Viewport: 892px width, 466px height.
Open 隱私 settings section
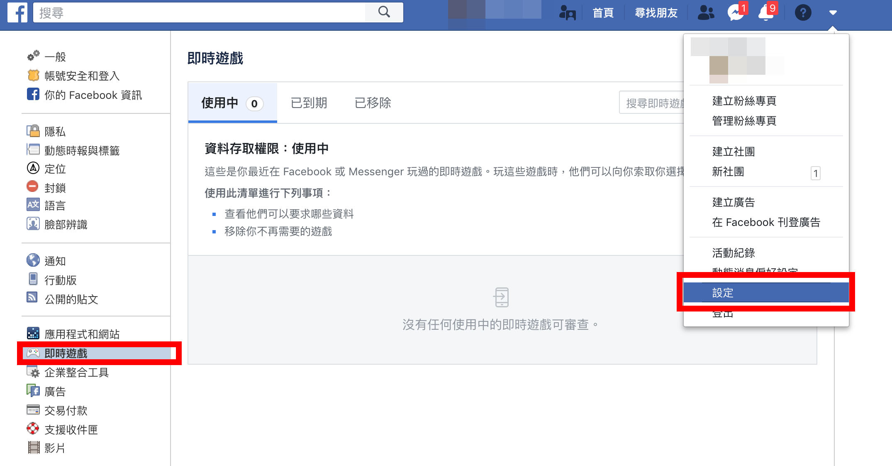point(55,131)
